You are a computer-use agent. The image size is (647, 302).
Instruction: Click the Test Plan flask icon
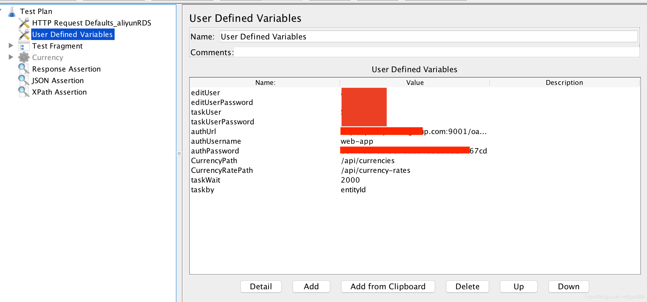[12, 12]
